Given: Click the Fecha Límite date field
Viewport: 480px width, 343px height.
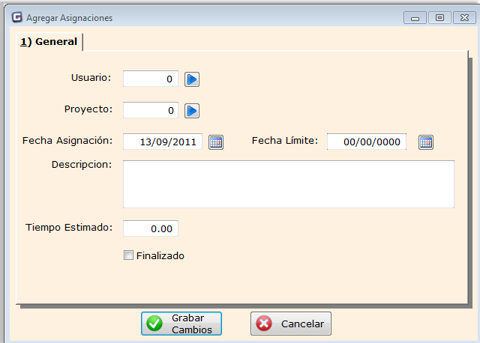Looking at the screenshot, I should (367, 142).
